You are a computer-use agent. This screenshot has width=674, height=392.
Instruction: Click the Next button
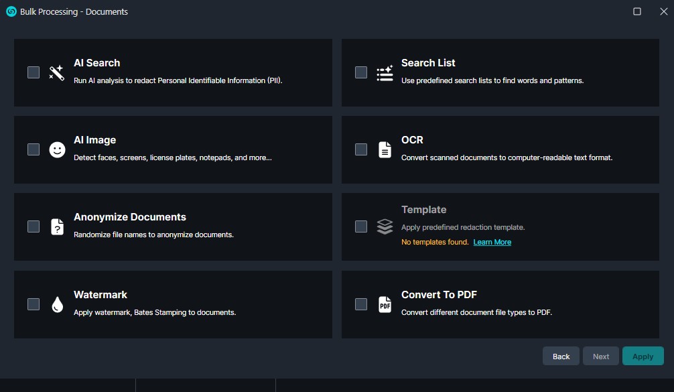(x=601, y=356)
